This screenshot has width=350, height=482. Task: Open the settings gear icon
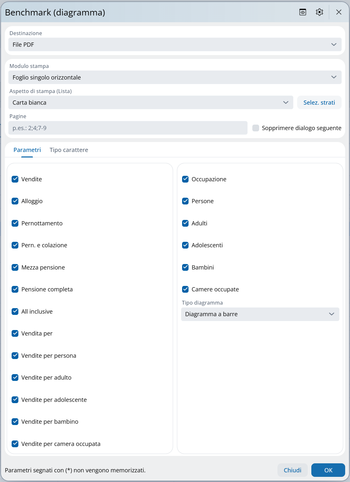319,12
